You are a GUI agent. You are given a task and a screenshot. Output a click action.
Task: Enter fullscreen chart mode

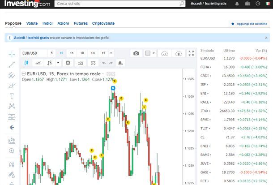tap(191, 53)
